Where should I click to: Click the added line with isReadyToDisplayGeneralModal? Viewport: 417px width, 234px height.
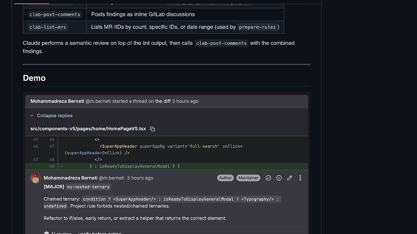coord(166,166)
